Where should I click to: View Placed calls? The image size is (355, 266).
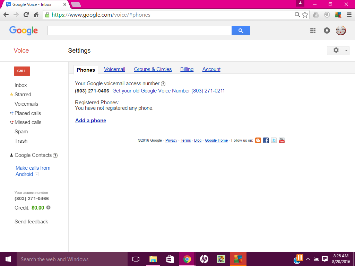pyautogui.click(x=28, y=113)
